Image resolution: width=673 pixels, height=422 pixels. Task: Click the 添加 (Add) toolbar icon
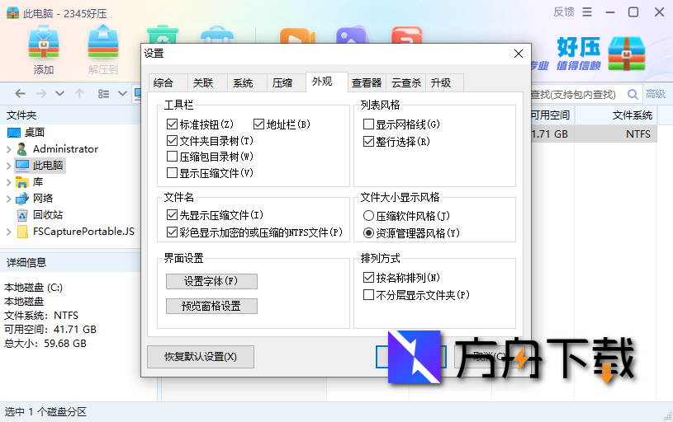tap(43, 42)
